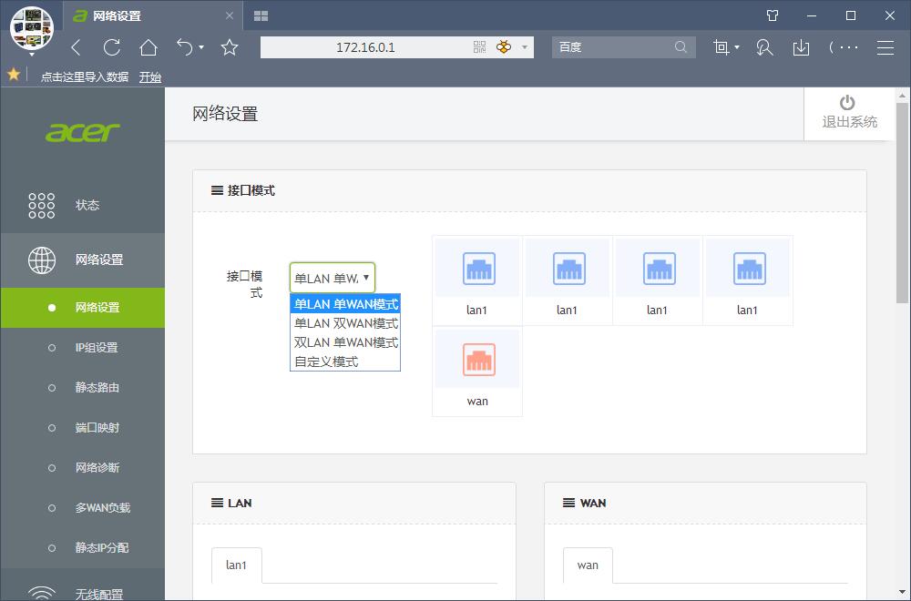Screen dimensions: 911x601
Task: Open 端口映射 in the sidebar
Action: point(97,428)
